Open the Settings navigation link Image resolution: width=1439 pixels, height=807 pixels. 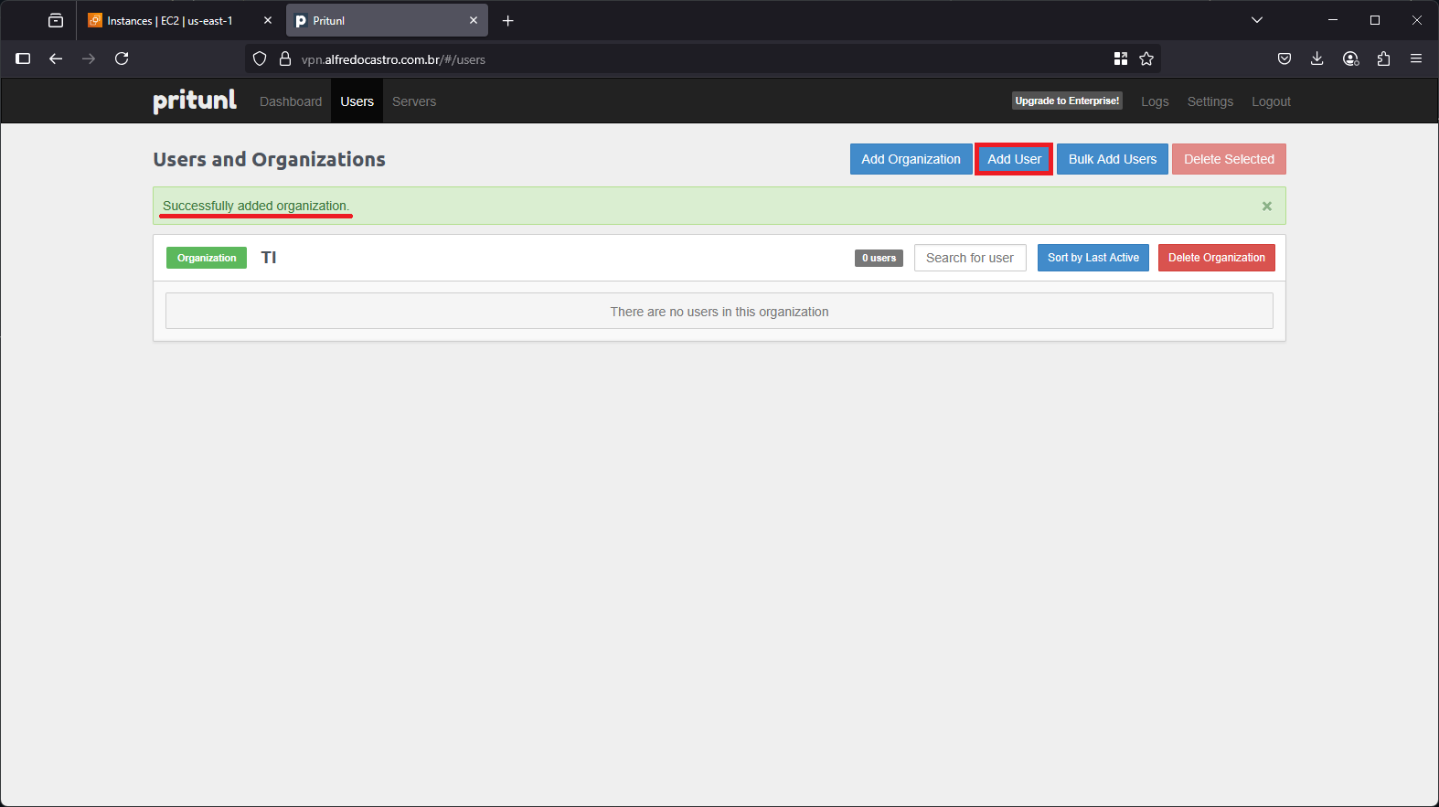[1210, 101]
